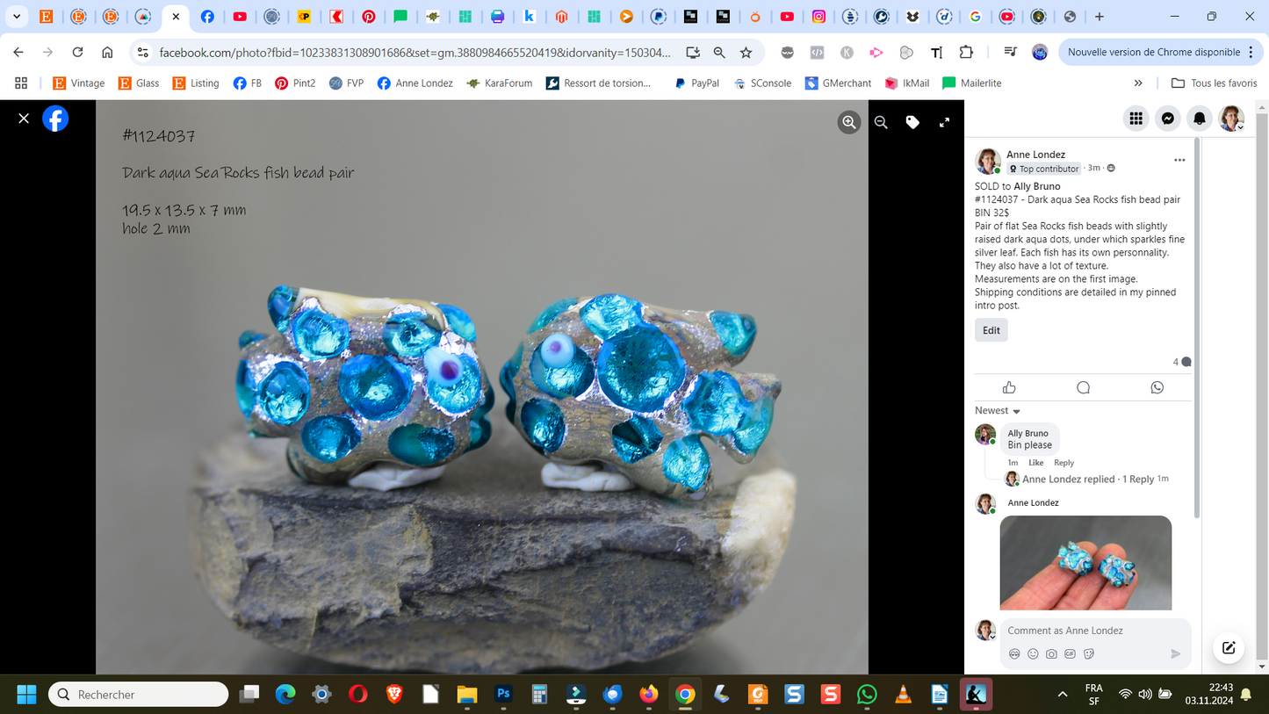Open the 4 comments count
Screen dimensions: 1269x714
(x=1182, y=362)
